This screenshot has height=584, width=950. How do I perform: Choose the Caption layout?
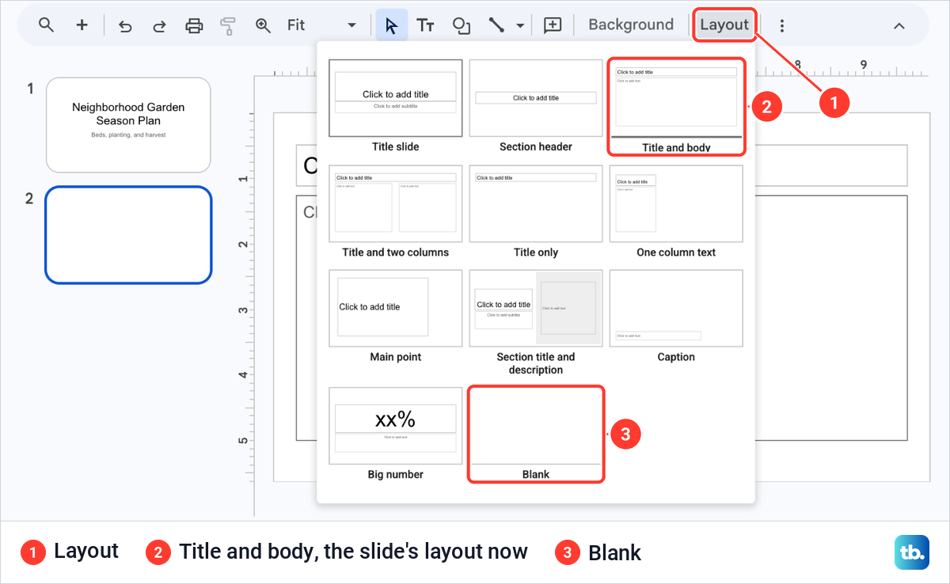click(676, 316)
